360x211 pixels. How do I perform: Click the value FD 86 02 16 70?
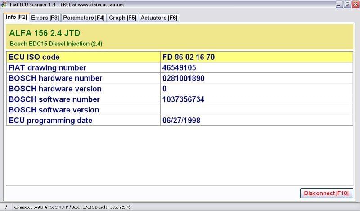[x=189, y=57]
